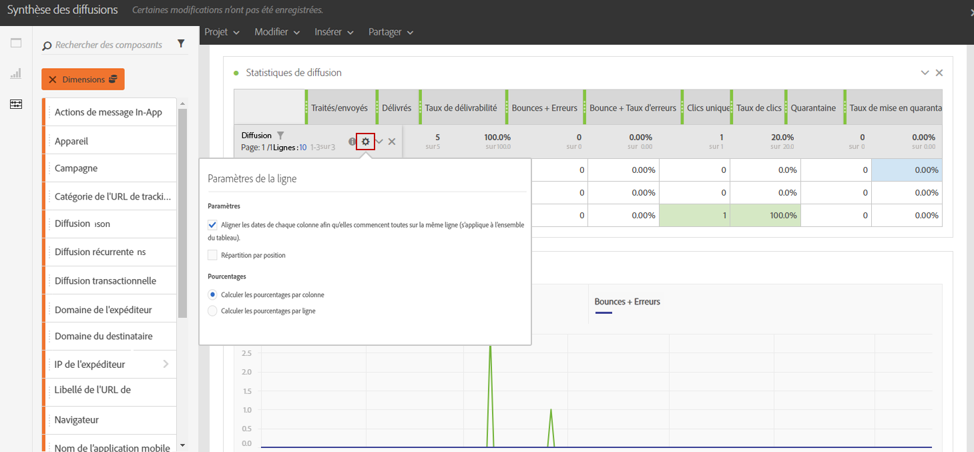This screenshot has height=452, width=974.
Task: Click the stack icon on the Dimensions button
Action: coord(113,79)
